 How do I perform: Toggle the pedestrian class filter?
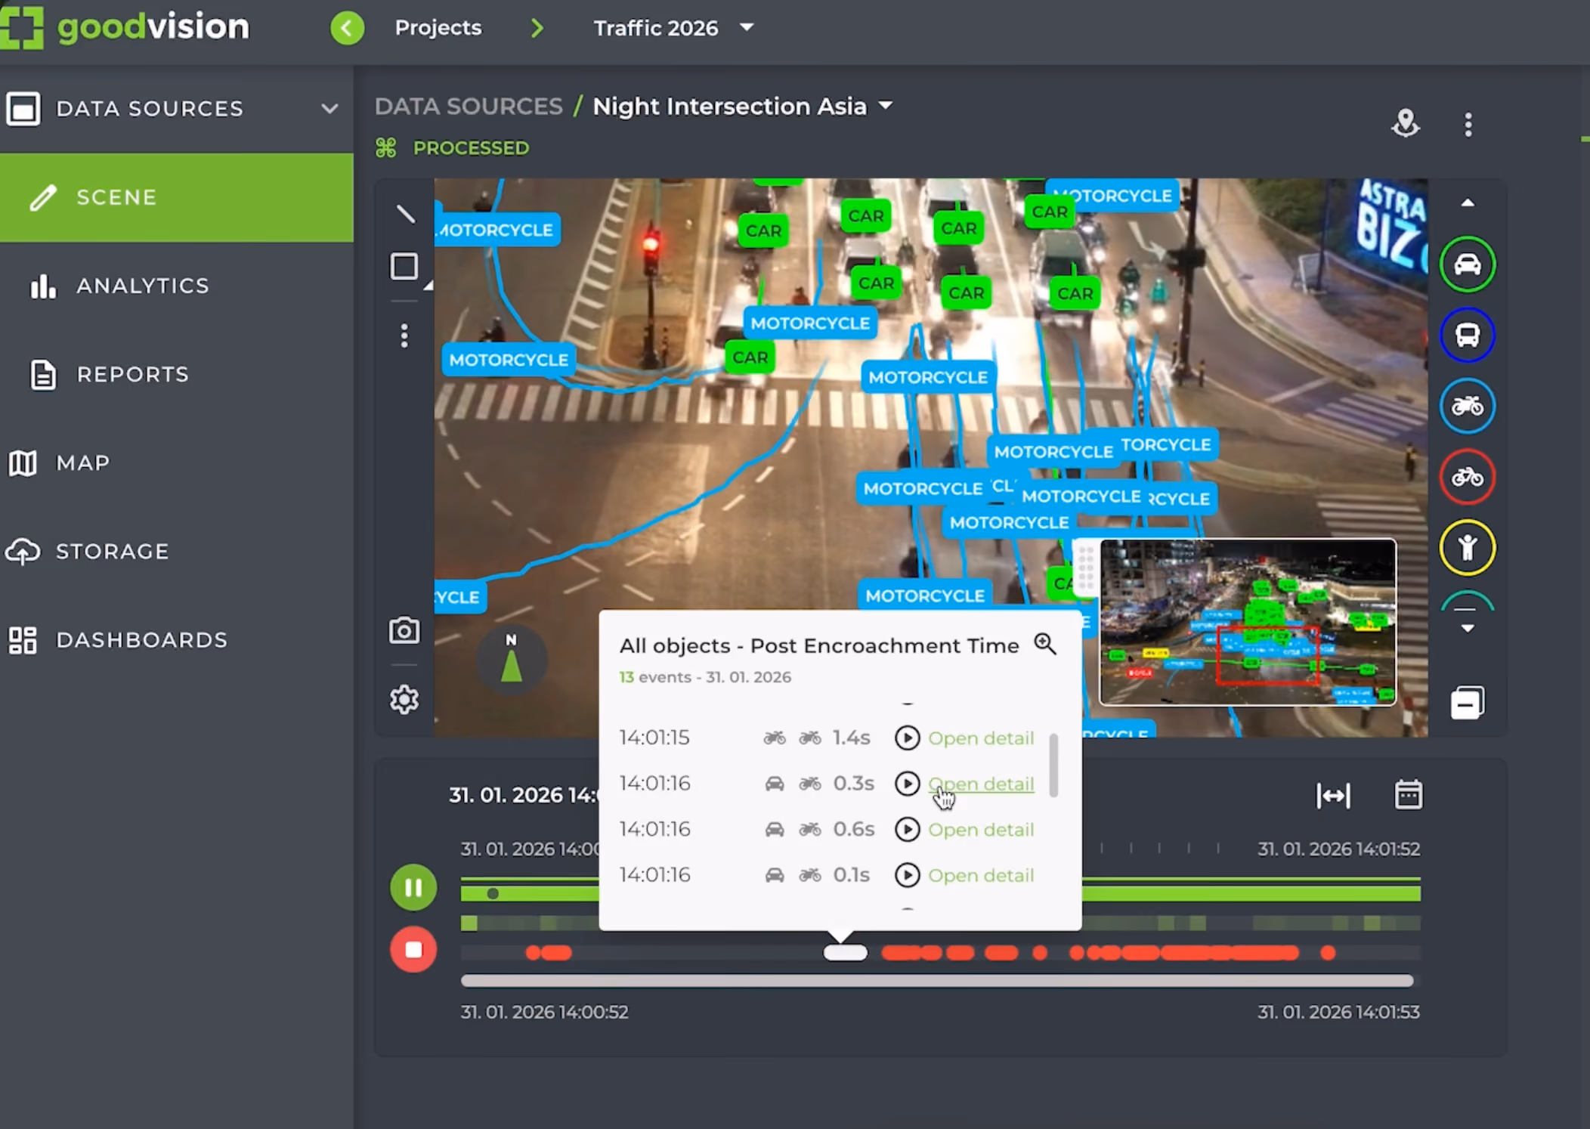click(x=1467, y=547)
